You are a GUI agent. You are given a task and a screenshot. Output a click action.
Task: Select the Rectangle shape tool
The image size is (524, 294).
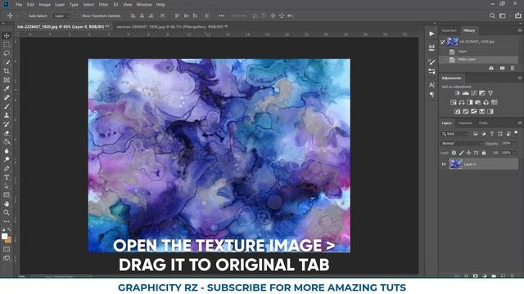click(7, 194)
